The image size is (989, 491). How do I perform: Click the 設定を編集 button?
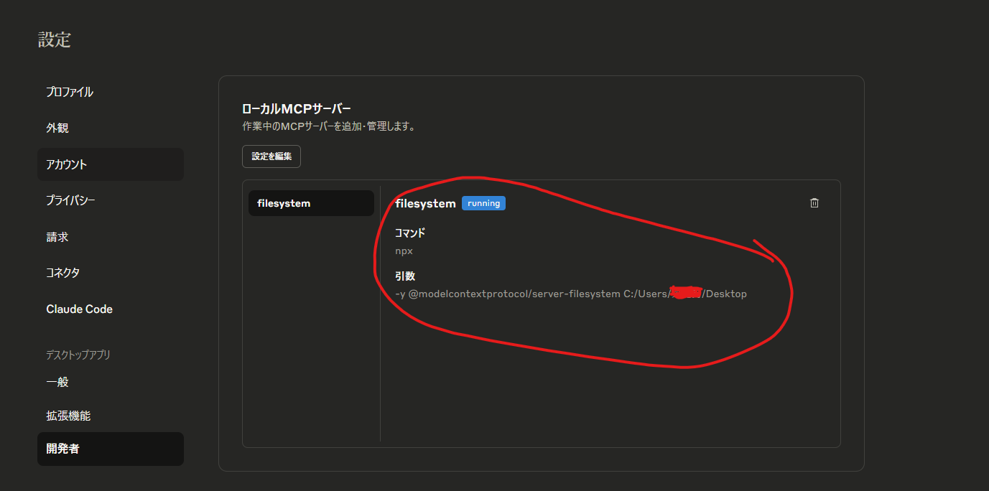pyautogui.click(x=271, y=156)
